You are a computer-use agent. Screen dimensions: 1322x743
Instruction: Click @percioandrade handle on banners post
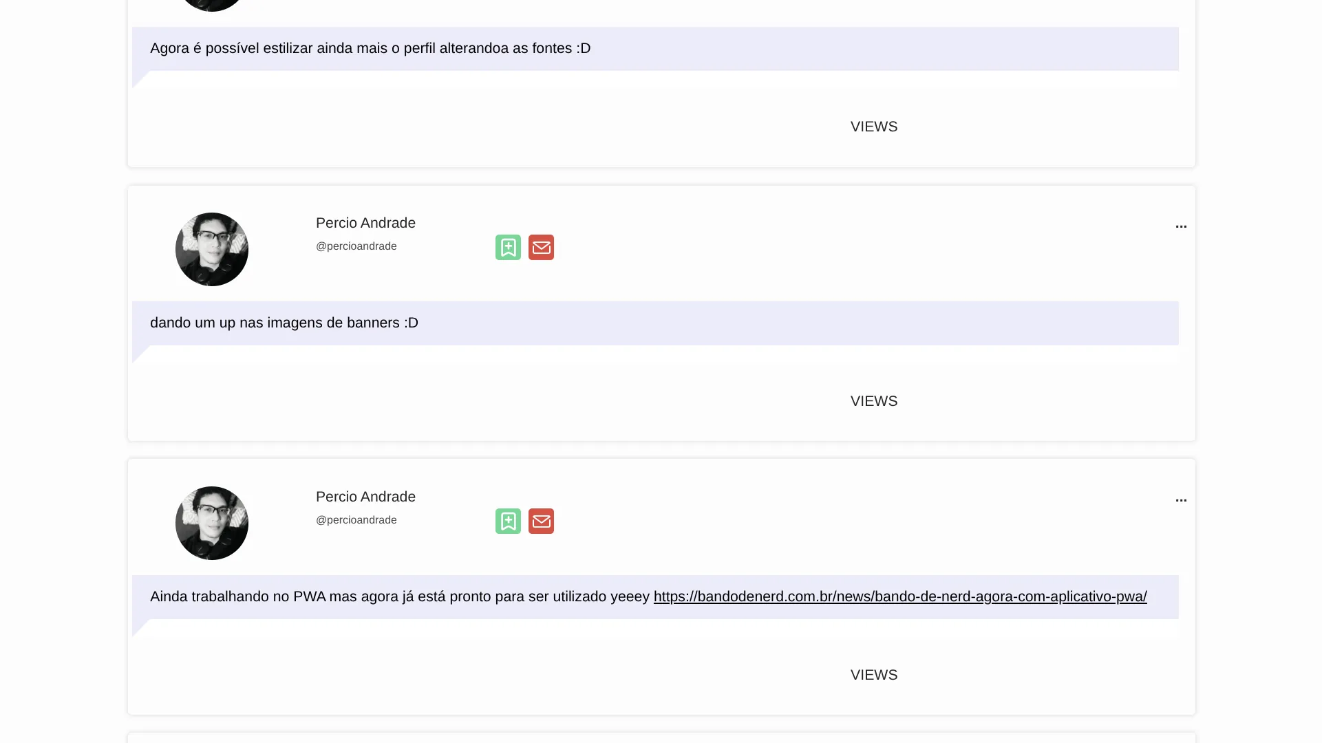(x=356, y=246)
